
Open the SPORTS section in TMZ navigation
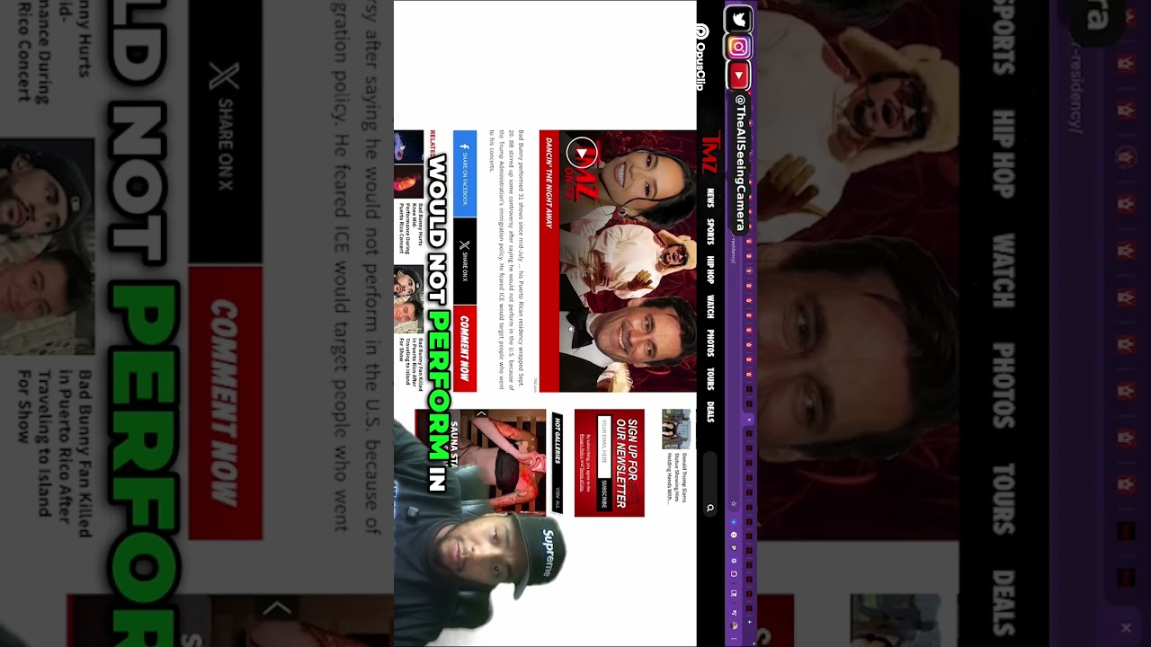(x=709, y=232)
